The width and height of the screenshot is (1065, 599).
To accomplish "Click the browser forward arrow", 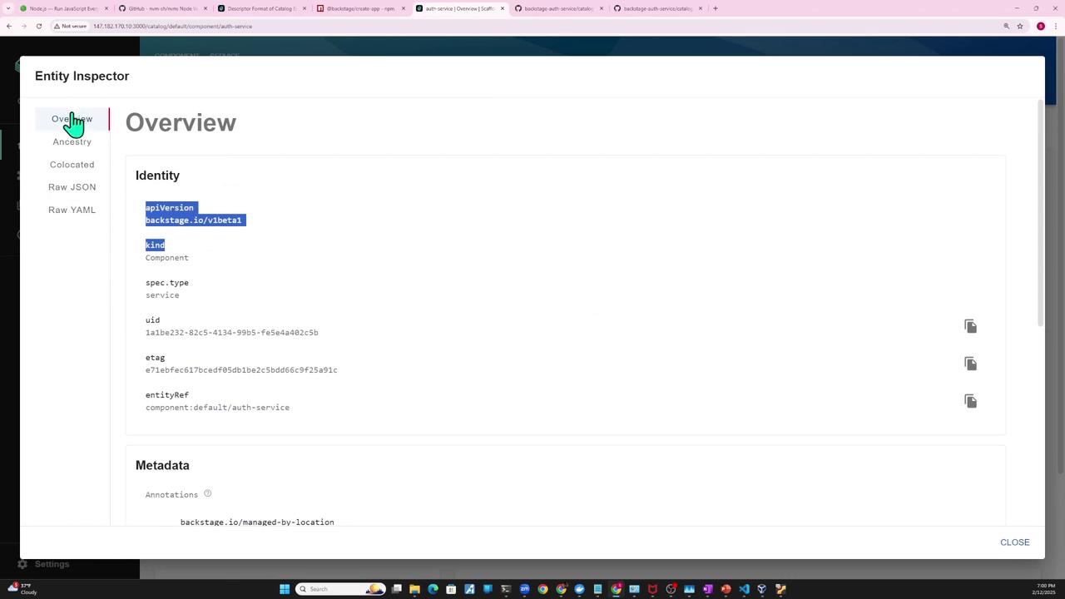I will [23, 26].
